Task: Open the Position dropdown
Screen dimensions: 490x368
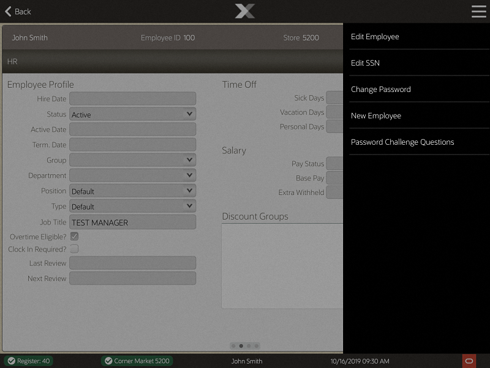Action: 132,191
